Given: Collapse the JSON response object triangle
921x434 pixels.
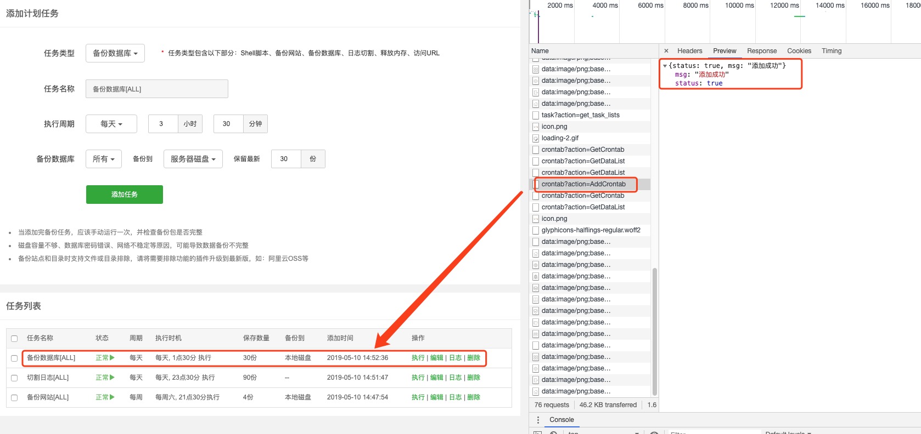Looking at the screenshot, I should pos(665,66).
